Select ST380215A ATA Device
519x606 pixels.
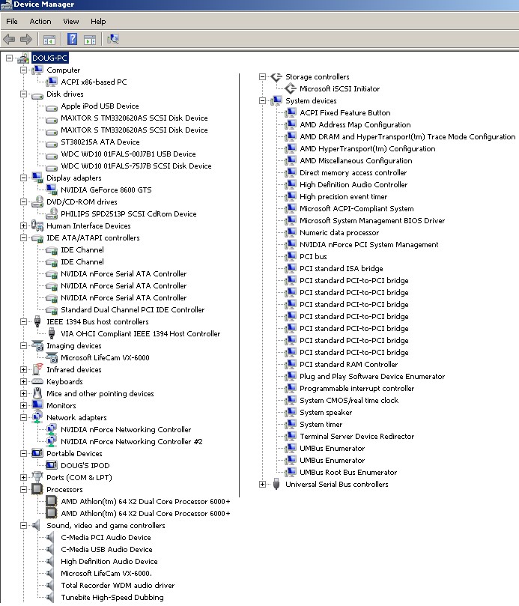click(x=100, y=142)
